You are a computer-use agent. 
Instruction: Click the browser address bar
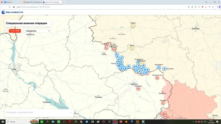pyautogui.click(x=83, y=7)
